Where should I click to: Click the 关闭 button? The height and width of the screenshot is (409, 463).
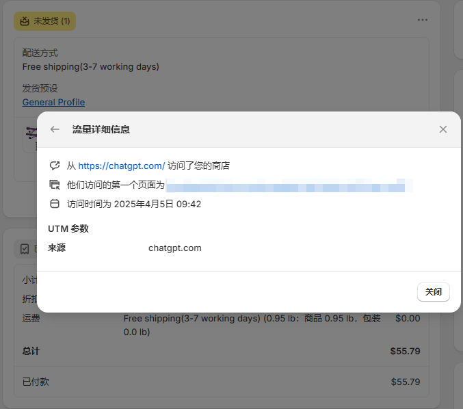tap(433, 292)
